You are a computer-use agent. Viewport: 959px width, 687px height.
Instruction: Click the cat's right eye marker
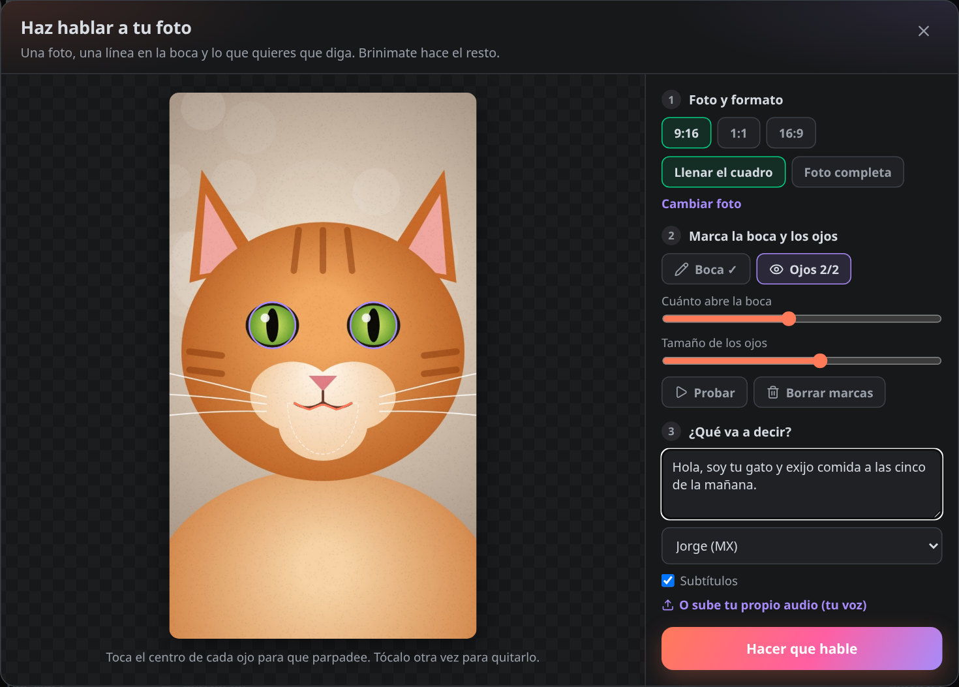pyautogui.click(x=373, y=325)
